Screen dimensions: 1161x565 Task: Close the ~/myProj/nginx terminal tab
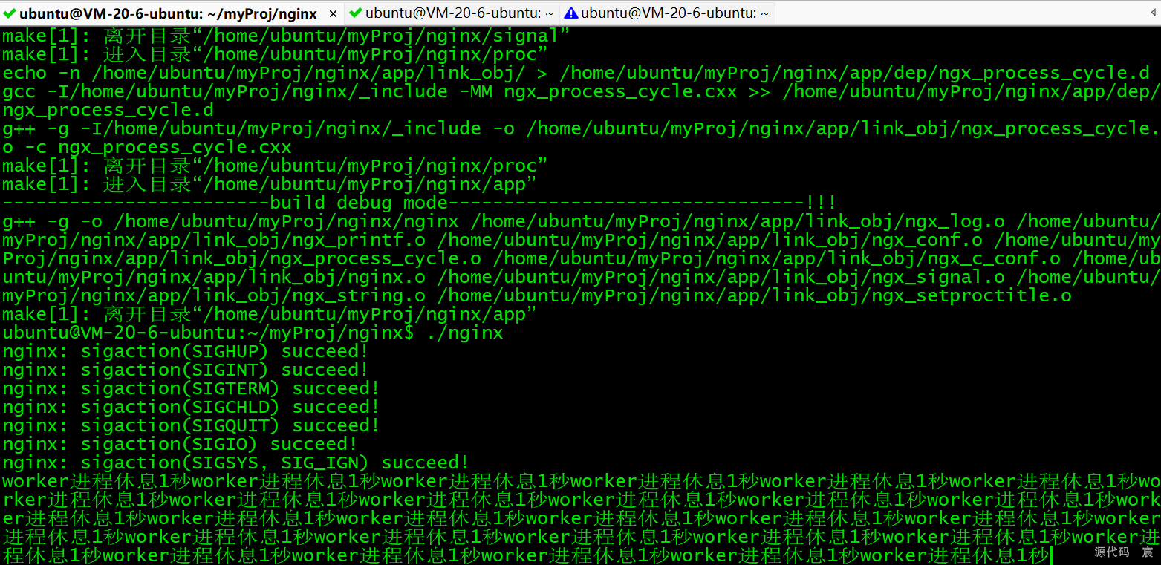coord(332,13)
